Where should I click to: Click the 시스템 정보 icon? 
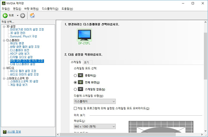pos(5,132)
